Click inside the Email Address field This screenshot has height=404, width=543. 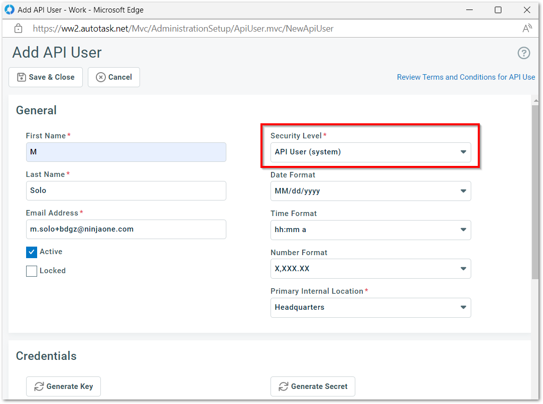pos(125,229)
